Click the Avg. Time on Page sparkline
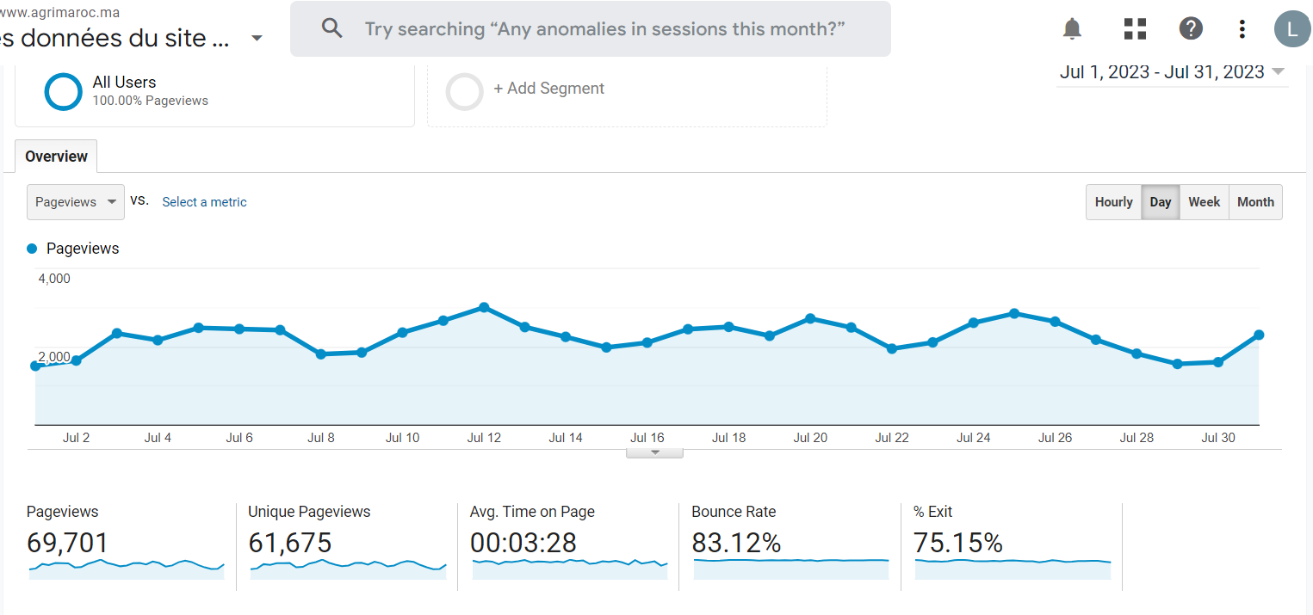 (x=570, y=568)
